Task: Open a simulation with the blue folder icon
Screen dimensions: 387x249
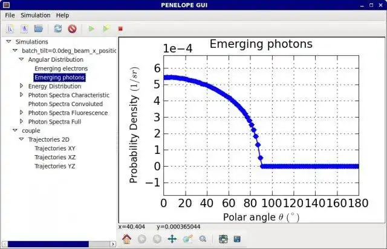Action: click(x=39, y=28)
